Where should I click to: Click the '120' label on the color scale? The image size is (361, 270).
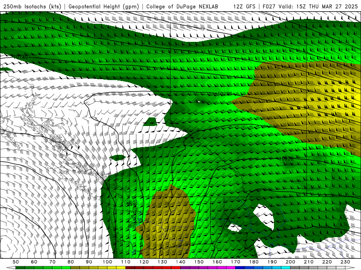pos(144,262)
